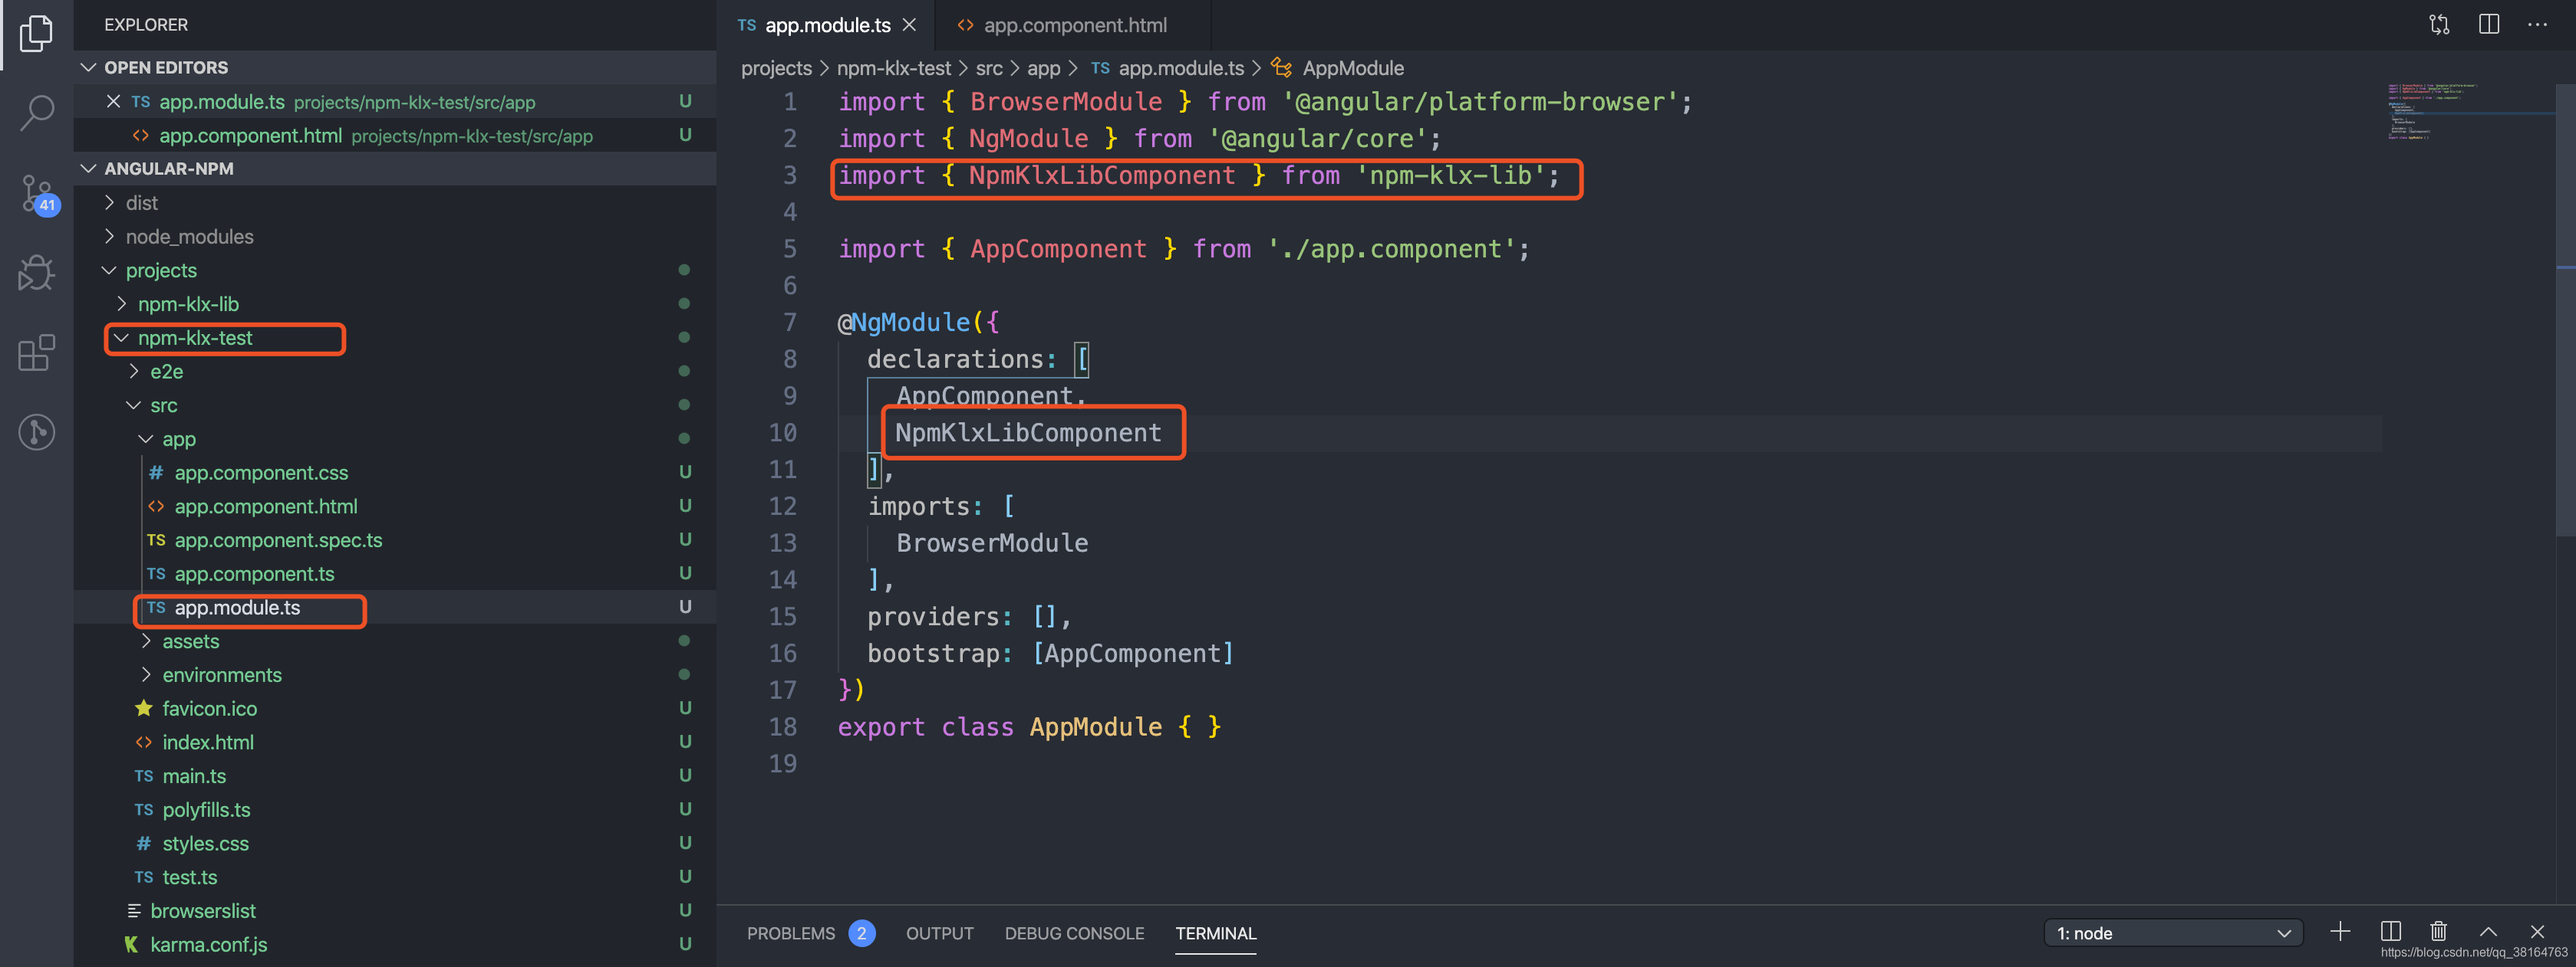The height and width of the screenshot is (967, 2576).
Task: Maximize the panel with the up chevron
Action: (2488, 932)
